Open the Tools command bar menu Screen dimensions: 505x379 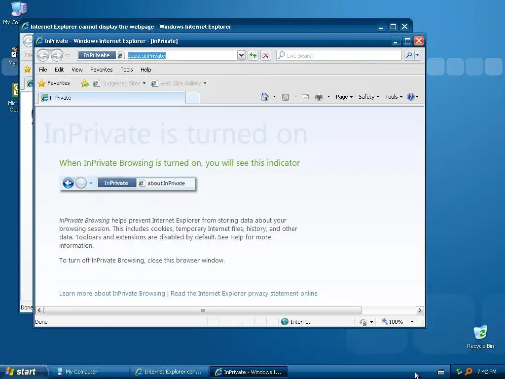394,97
